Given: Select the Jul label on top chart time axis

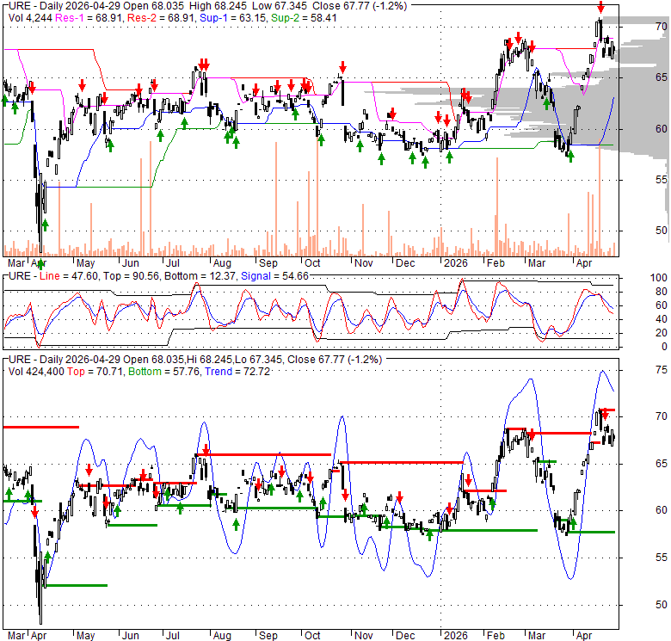Looking at the screenshot, I should [x=172, y=263].
